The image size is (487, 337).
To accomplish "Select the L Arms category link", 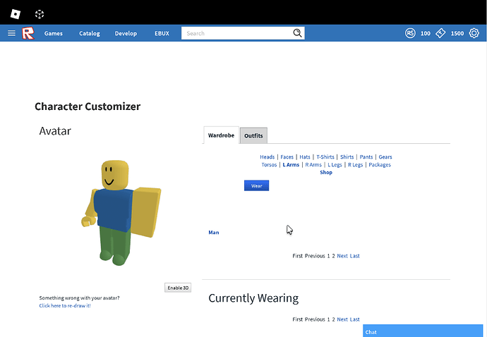I will click(291, 164).
